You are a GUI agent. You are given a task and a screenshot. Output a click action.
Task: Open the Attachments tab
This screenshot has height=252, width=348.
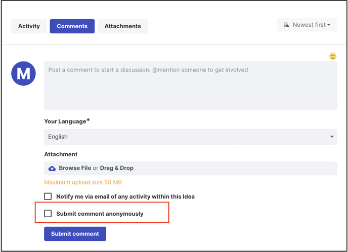point(123,26)
